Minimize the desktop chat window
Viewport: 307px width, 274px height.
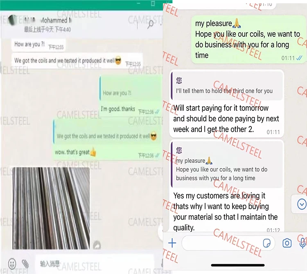tap(139, 3)
